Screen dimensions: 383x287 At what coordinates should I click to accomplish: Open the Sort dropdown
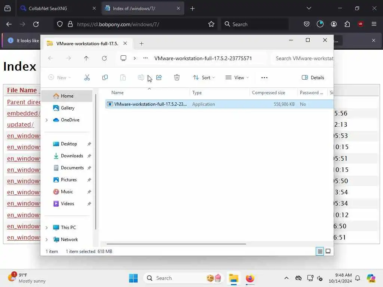(x=204, y=78)
